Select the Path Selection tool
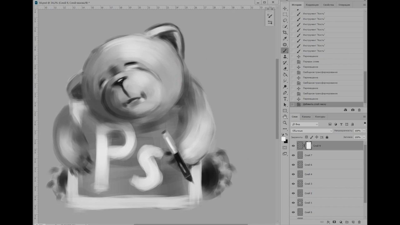This screenshot has height=225, width=400. click(285, 105)
